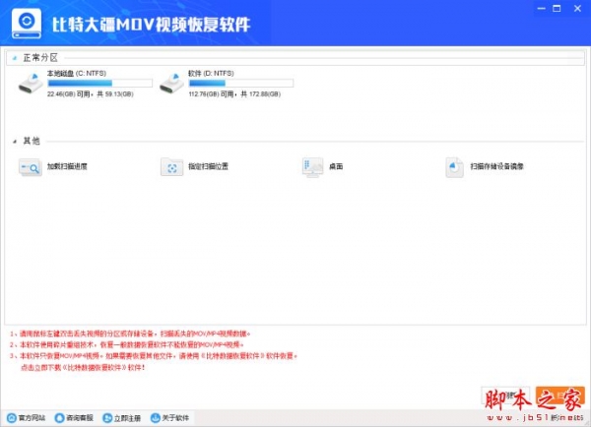Close the MOV recovery software window
This screenshot has width=591, height=427.
[x=577, y=8]
